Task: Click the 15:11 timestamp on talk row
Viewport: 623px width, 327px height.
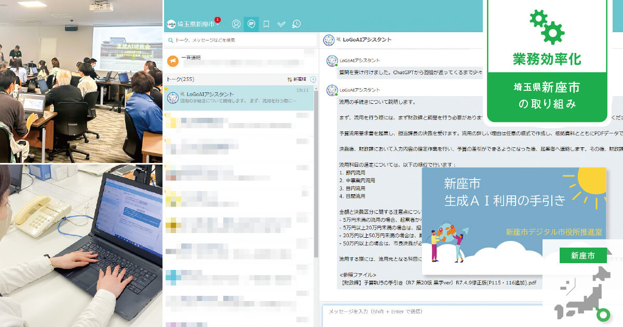Action: click(302, 90)
